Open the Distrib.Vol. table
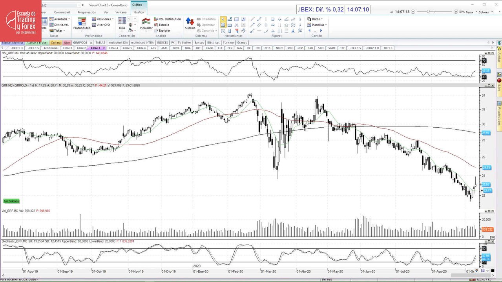The width and height of the screenshot is (502, 282). 59,25
